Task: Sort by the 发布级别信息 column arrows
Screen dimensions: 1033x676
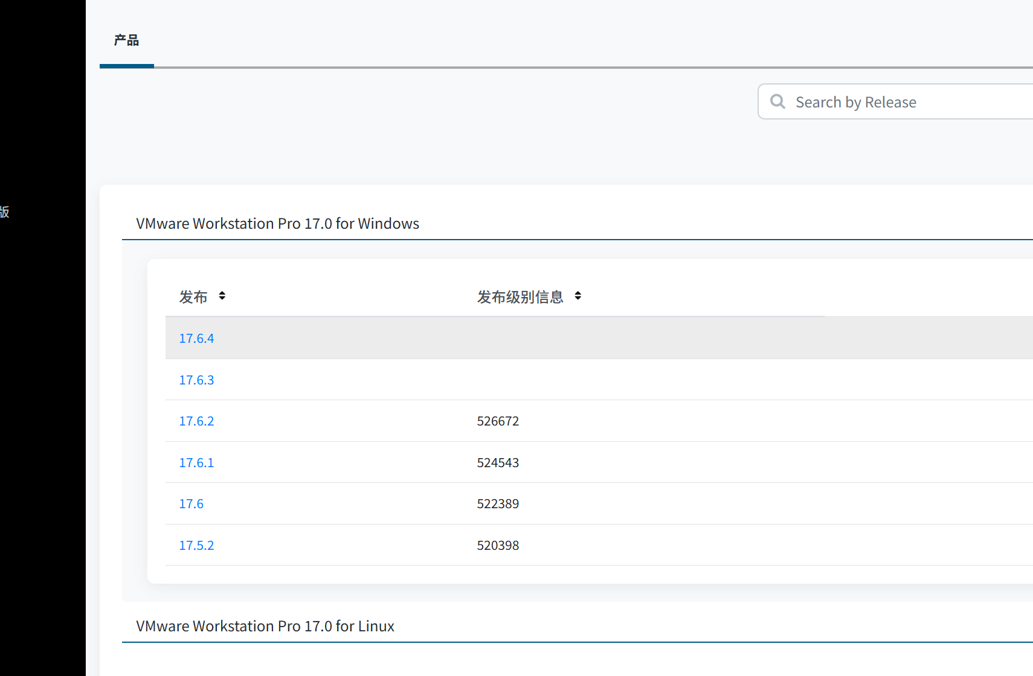Action: tap(578, 296)
